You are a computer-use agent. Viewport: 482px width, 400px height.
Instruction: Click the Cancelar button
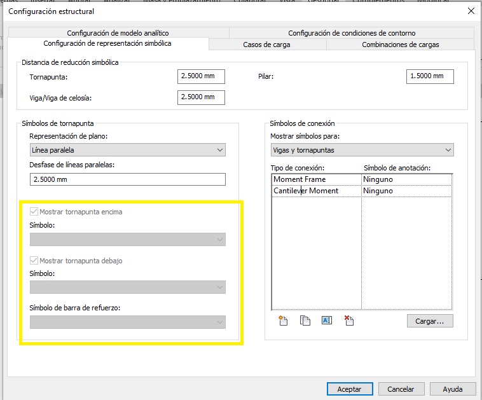pyautogui.click(x=401, y=389)
